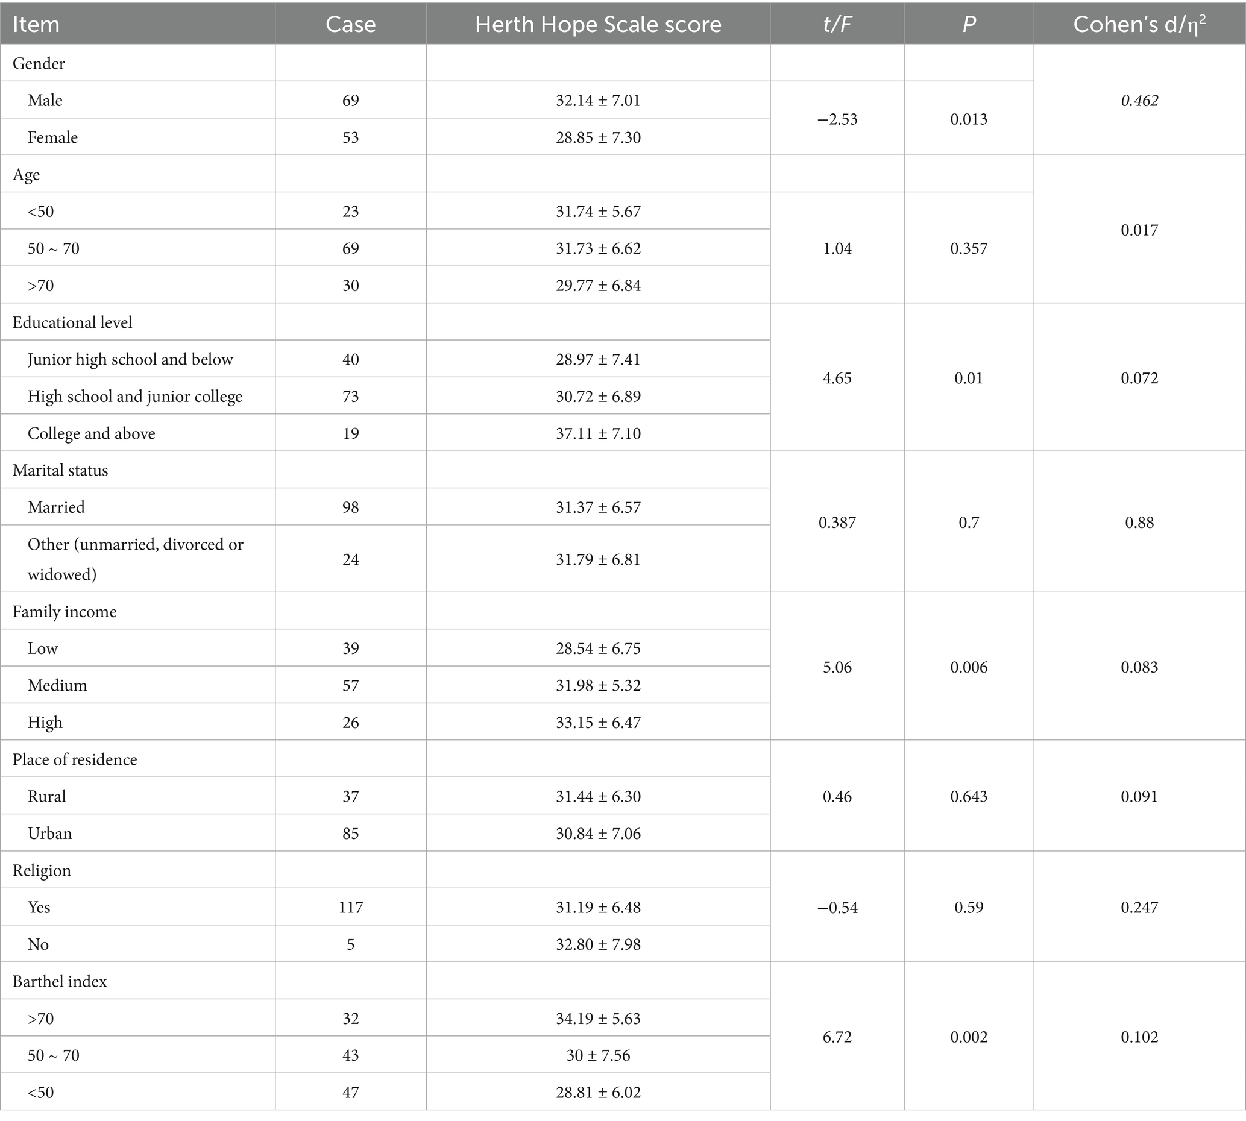Viewport: 1246px width, 1121px height.
Task: Select the "Case" column header
Action: click(x=350, y=24)
